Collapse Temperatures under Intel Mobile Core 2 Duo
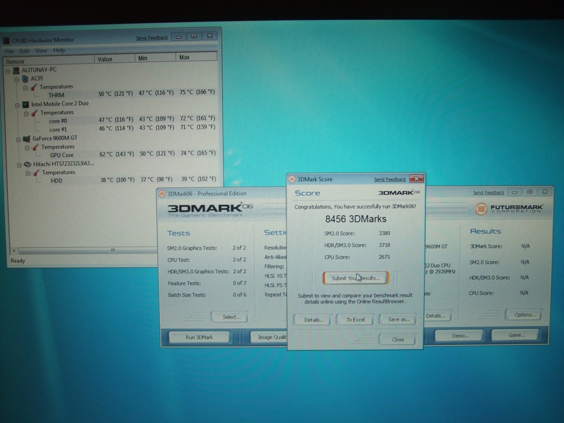 click(x=26, y=114)
